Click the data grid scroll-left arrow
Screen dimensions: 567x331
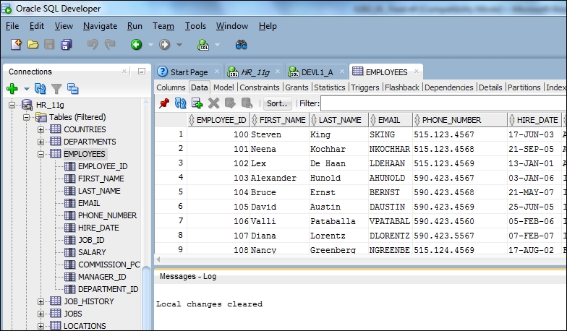point(158,259)
